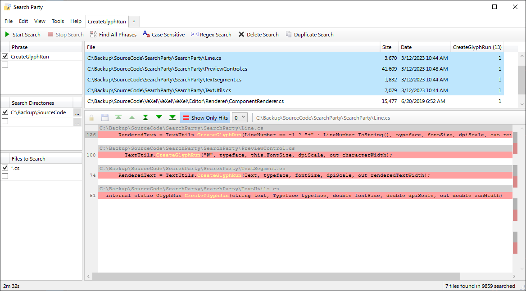Open the View menu

[40, 21]
